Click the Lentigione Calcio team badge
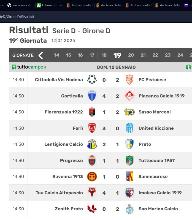The image size is (192, 220). click(x=92, y=144)
